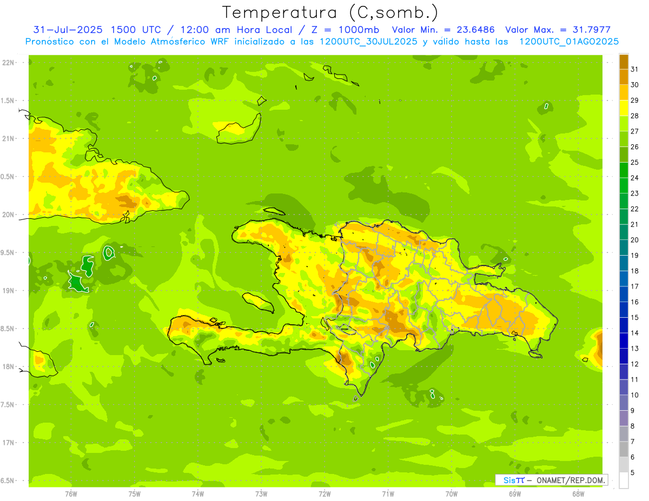The width and height of the screenshot is (649, 501).
Task: Click the '76W' longitude label
Action: pyautogui.click(x=71, y=494)
